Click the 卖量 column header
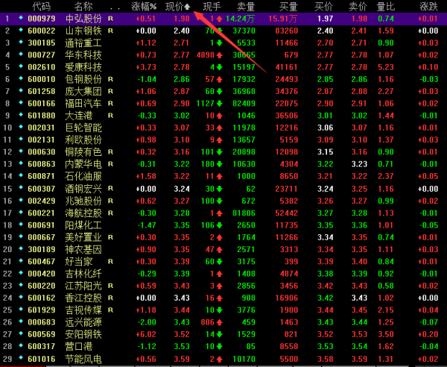 click(x=246, y=6)
